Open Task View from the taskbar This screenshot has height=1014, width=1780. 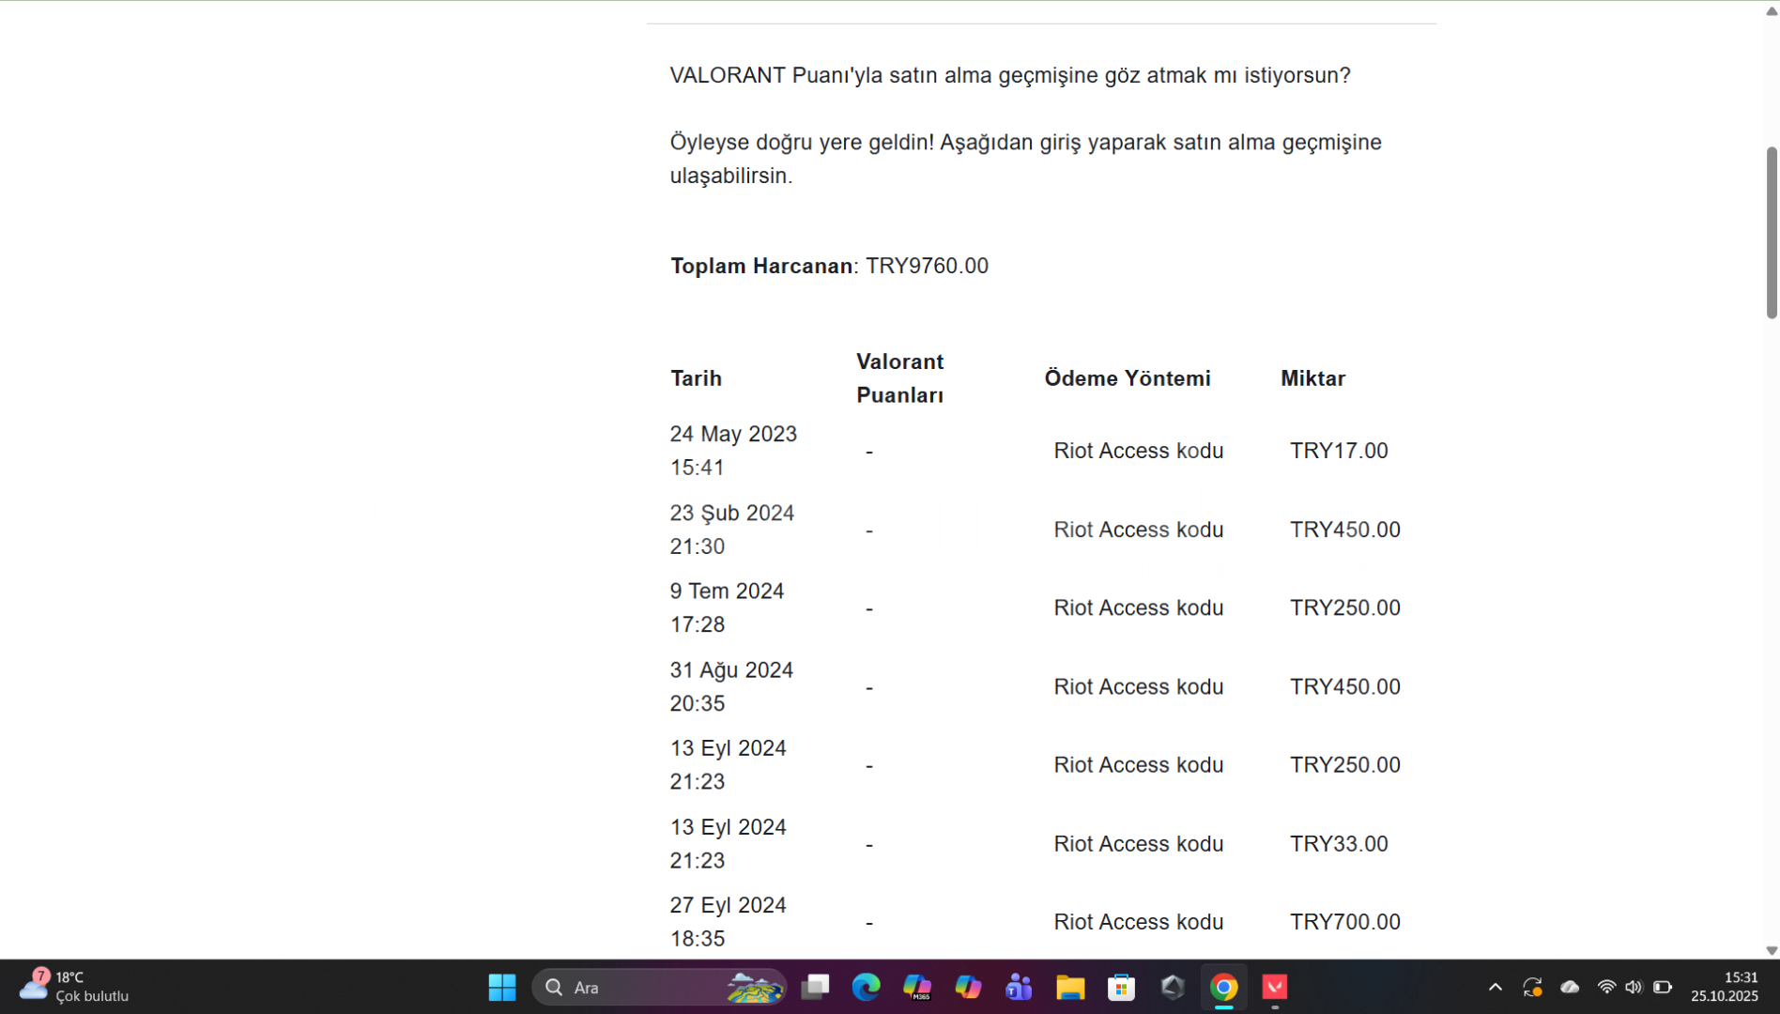(815, 987)
